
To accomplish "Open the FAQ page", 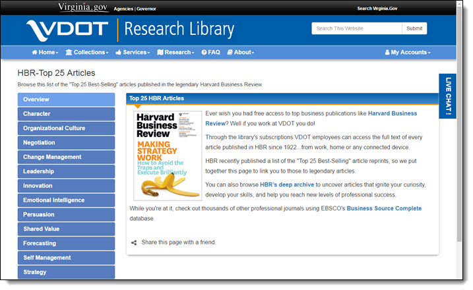I will 211,53.
